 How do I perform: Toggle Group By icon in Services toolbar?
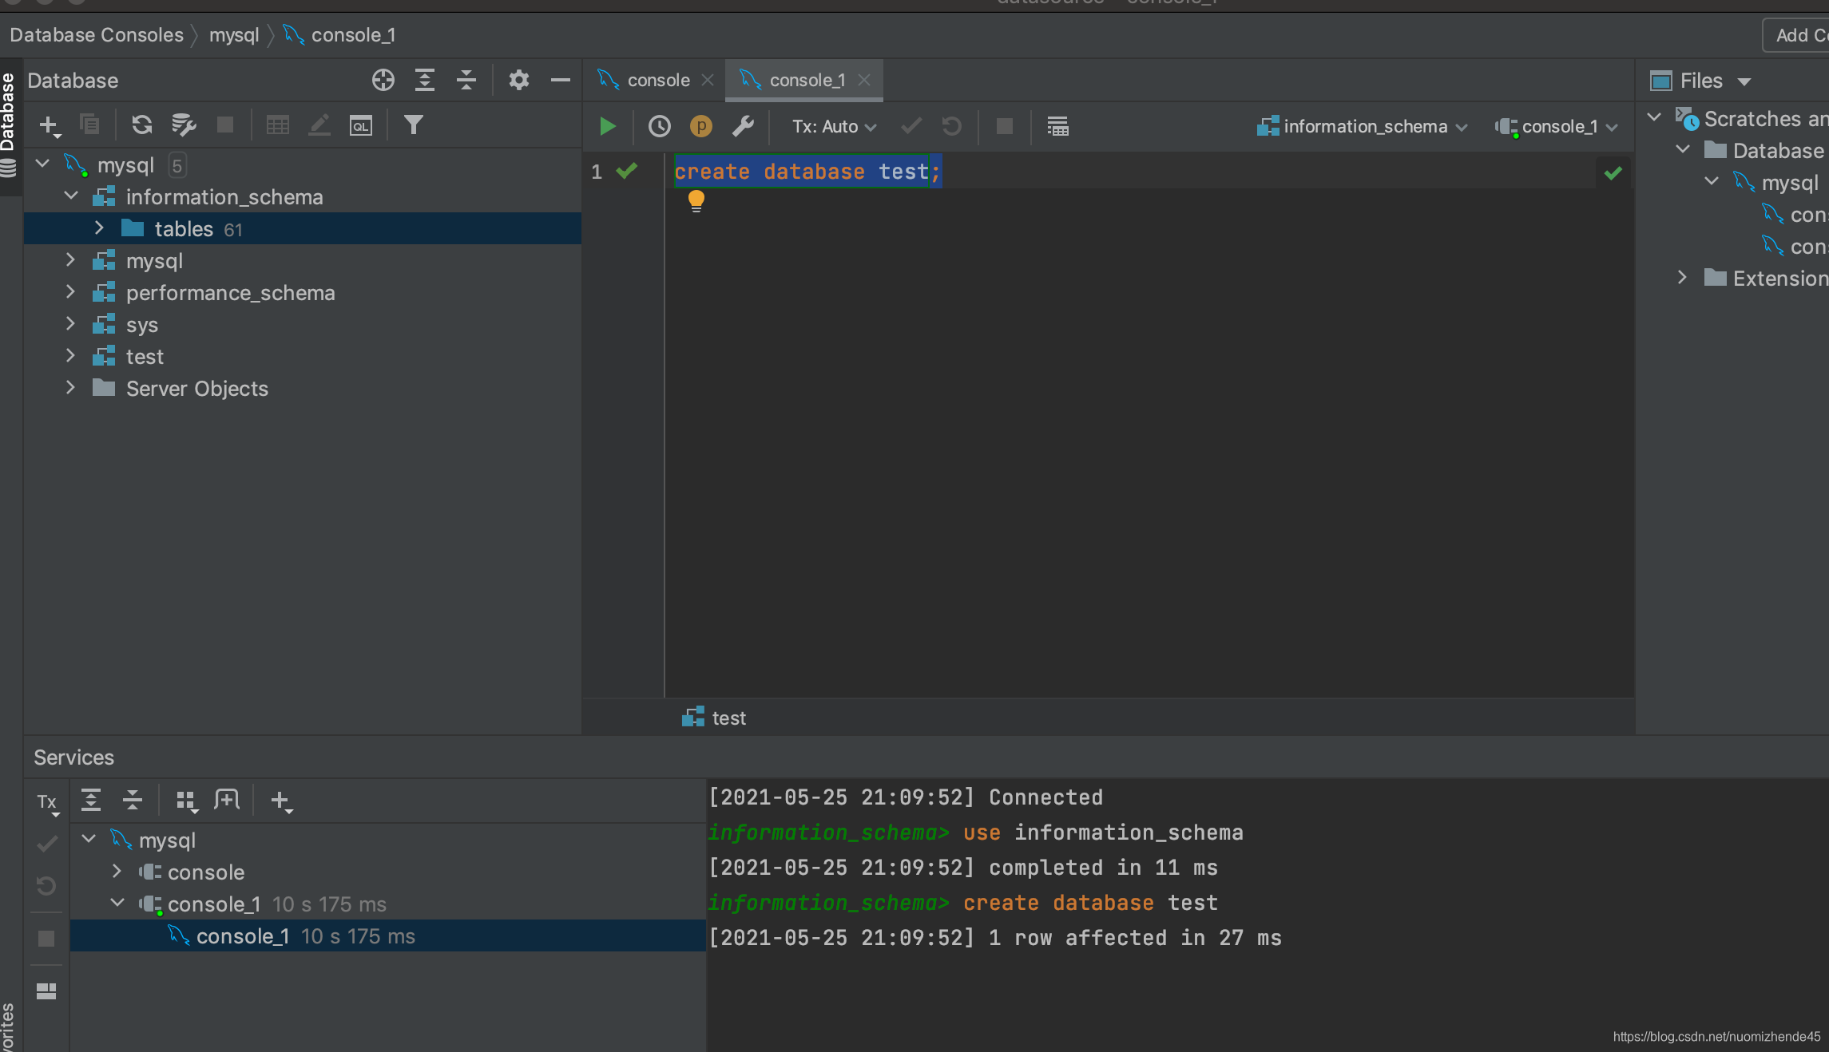pyautogui.click(x=185, y=800)
